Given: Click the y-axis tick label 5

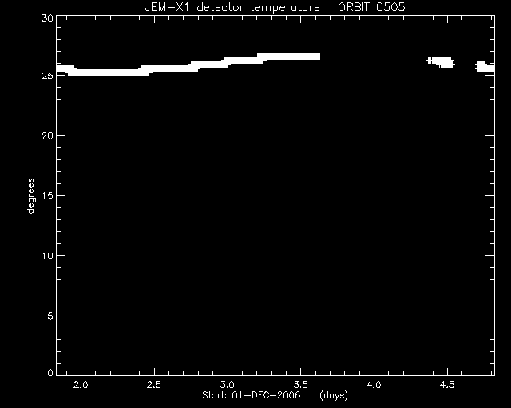Looking at the screenshot, I should coord(50,316).
